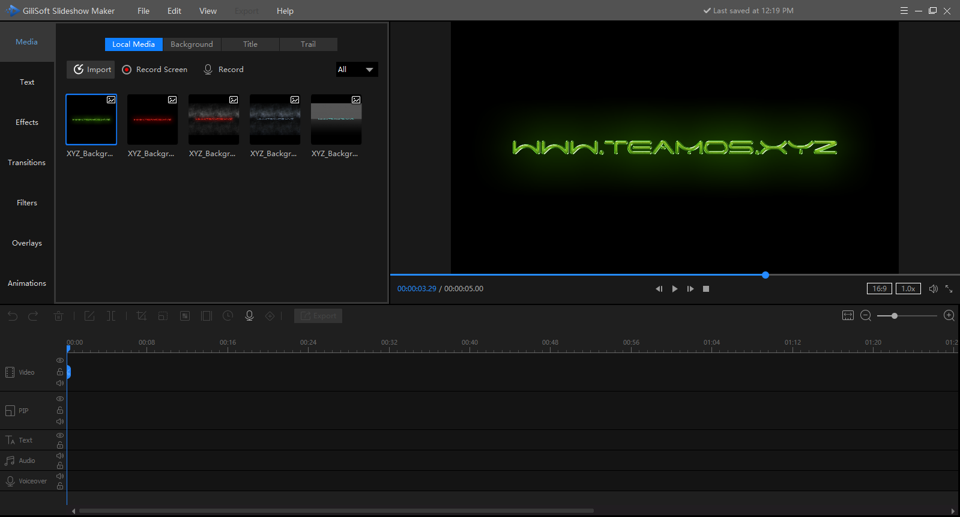Click the preview playback progress slider handle
Viewport: 960px width, 517px height.
click(x=765, y=275)
